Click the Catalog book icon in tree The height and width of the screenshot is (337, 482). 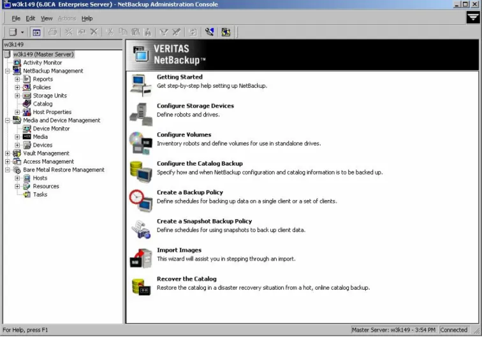27,104
